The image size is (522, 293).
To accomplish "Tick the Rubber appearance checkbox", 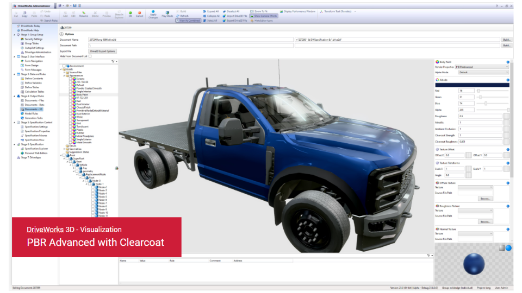I will (71, 133).
